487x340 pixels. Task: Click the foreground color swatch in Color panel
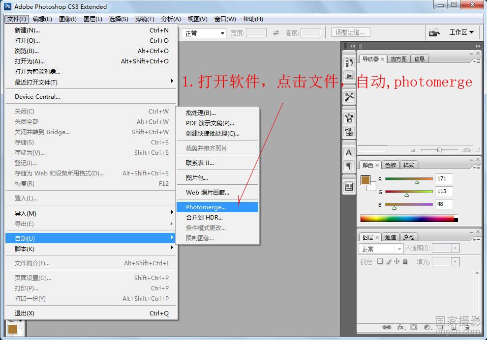365,180
